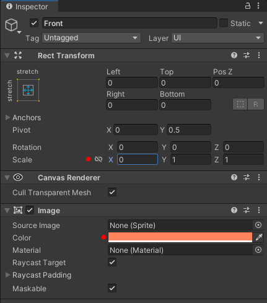This screenshot has width=267, height=303.
Task: Toggle constrained proportions link for Scale
Action: [x=98, y=159]
